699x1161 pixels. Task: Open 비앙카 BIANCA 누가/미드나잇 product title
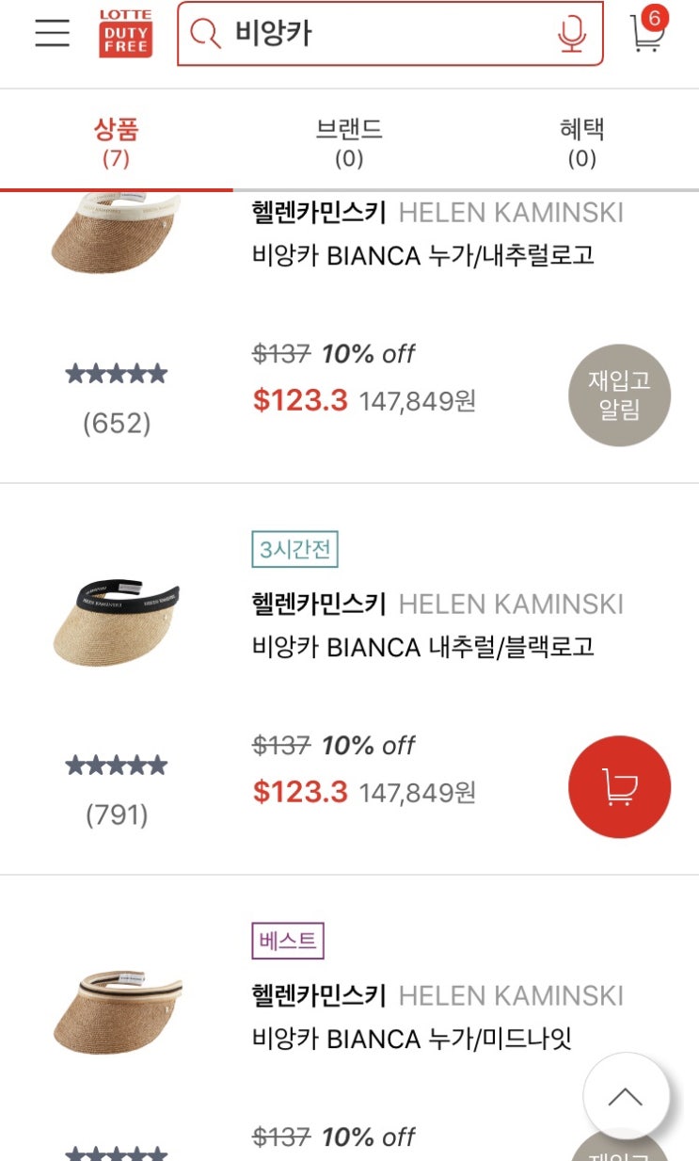tap(412, 1040)
